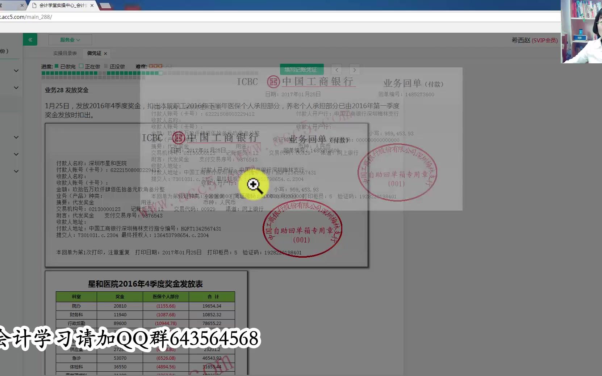Click the bonus value 11940
This screenshot has width=602, height=376.
click(x=120, y=315)
